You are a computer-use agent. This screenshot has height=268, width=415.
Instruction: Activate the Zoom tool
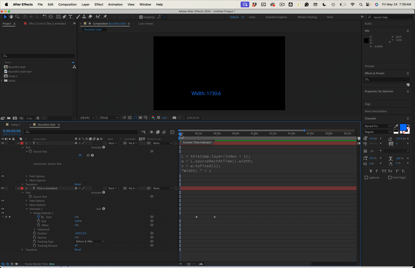17,17
